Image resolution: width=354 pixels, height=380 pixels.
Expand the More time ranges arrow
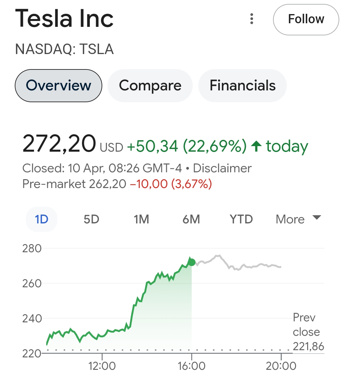[317, 218]
